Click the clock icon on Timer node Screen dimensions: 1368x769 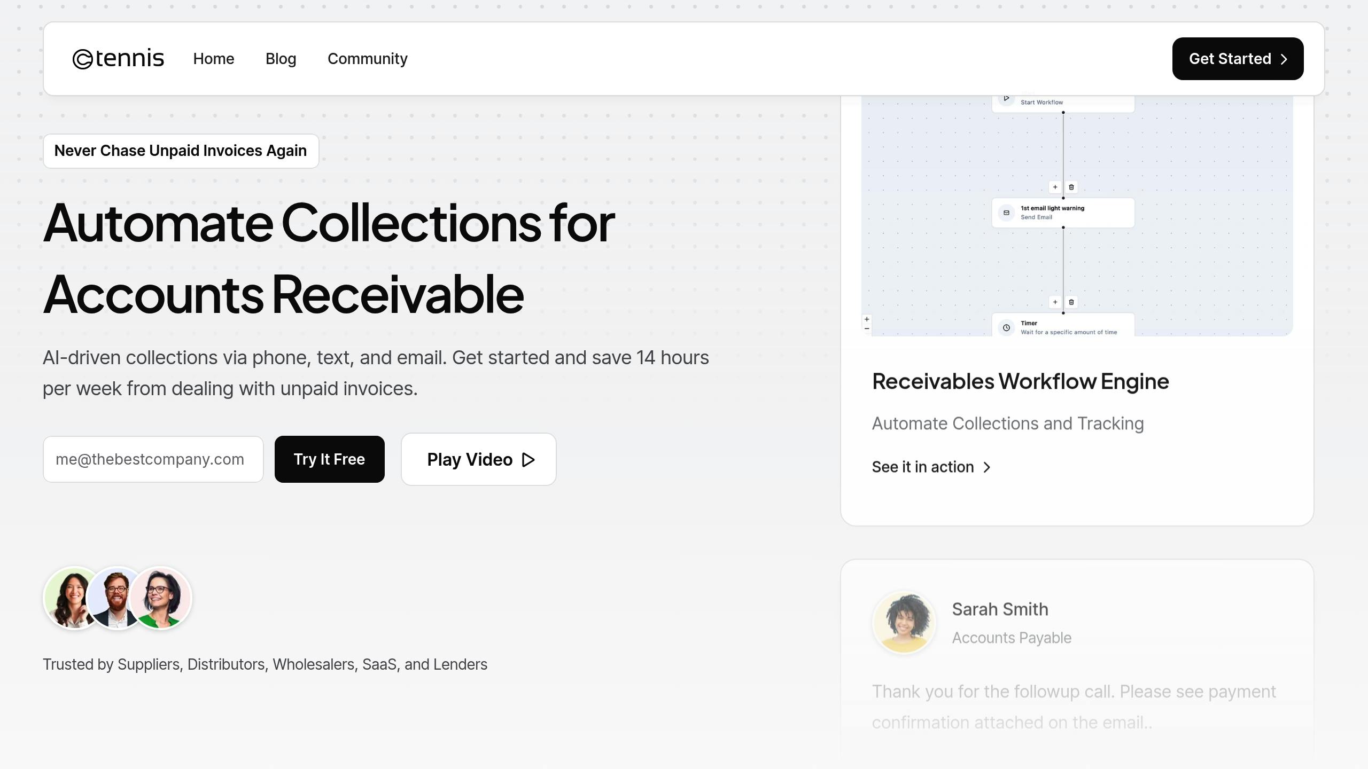point(1006,327)
